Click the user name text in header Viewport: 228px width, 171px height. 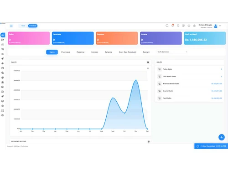pyautogui.click(x=205, y=25)
